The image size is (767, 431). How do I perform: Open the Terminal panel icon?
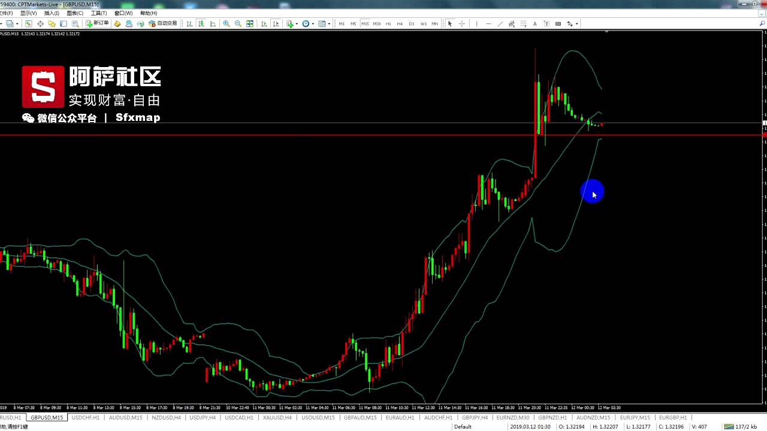tap(64, 24)
